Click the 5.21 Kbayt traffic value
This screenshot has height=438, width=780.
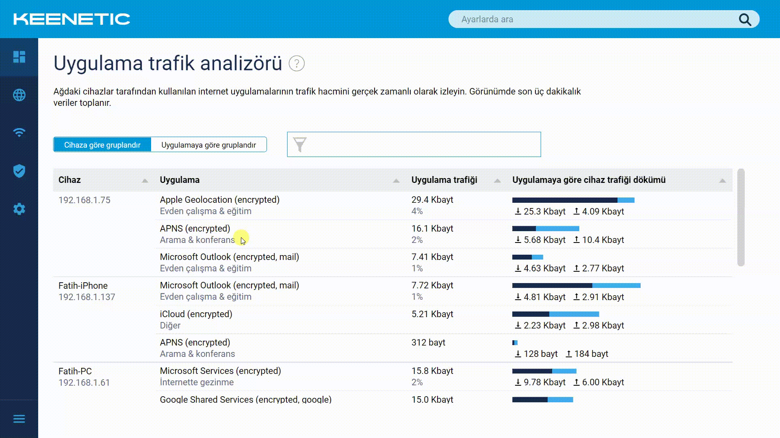click(432, 314)
